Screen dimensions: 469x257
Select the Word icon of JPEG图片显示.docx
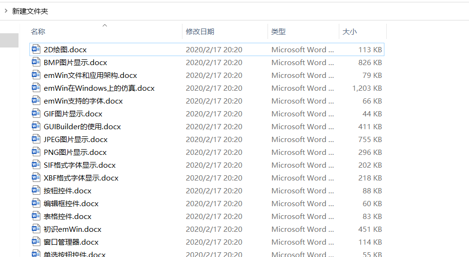36,139
